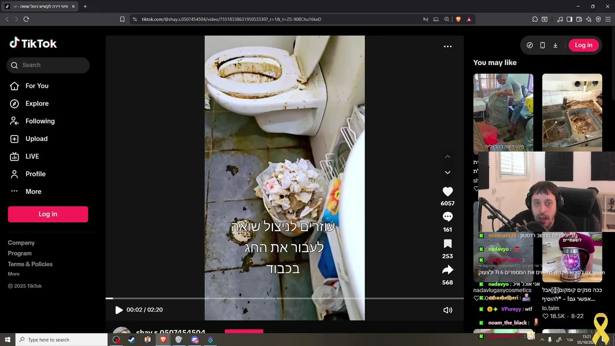Show More footer links

13,274
